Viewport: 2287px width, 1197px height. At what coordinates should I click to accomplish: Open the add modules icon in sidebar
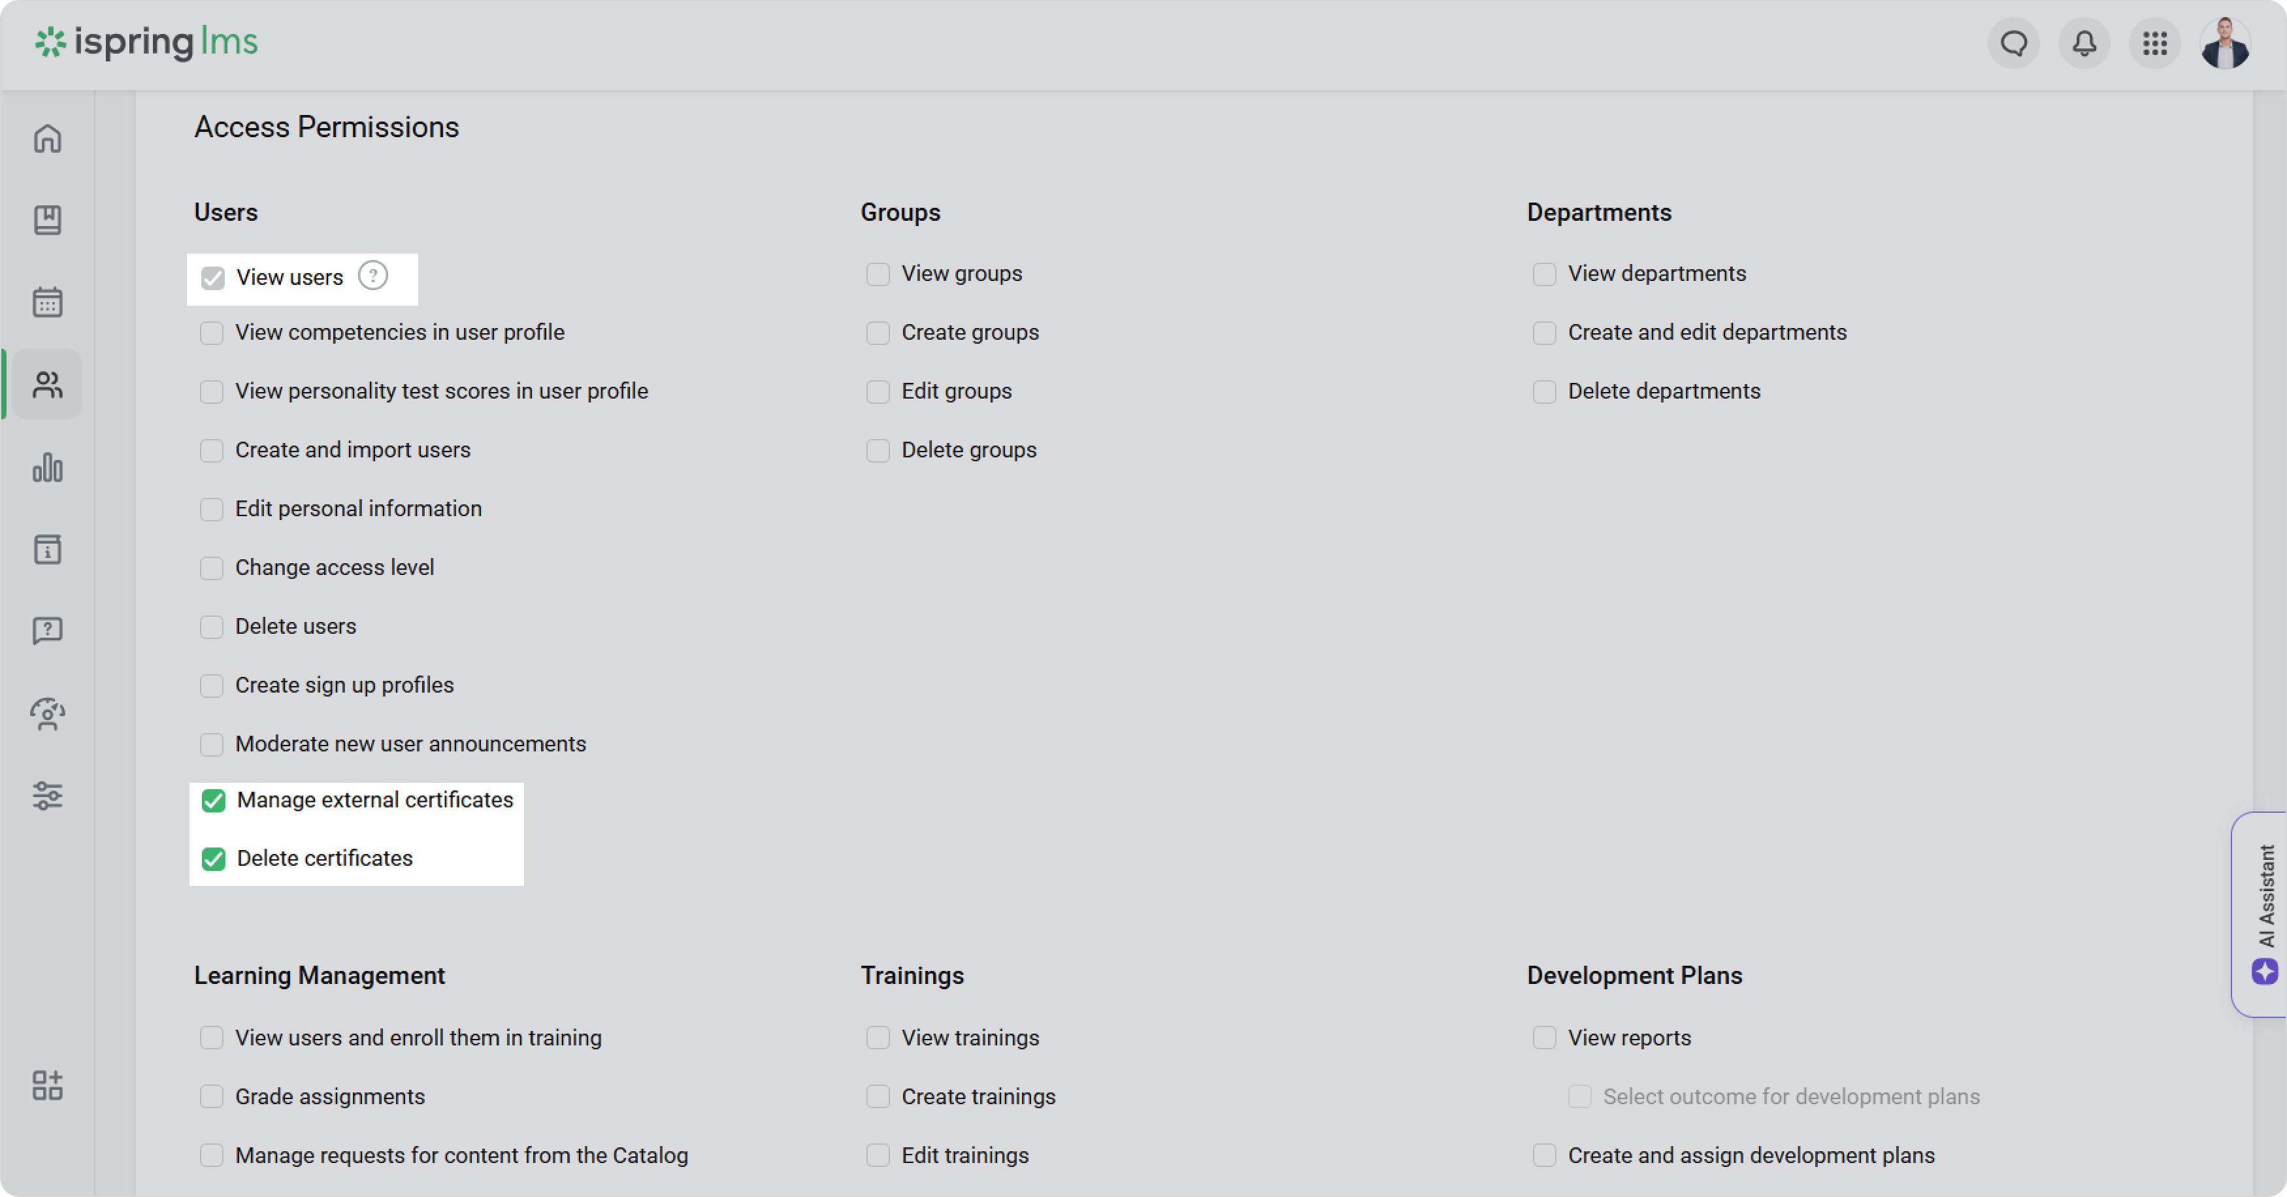[x=48, y=1085]
